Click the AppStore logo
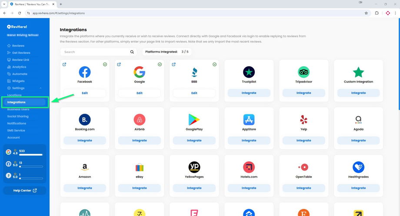 (x=249, y=120)
